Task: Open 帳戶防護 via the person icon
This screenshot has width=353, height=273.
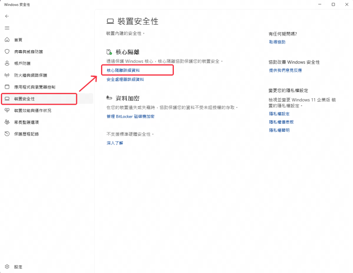Action: 7,63
